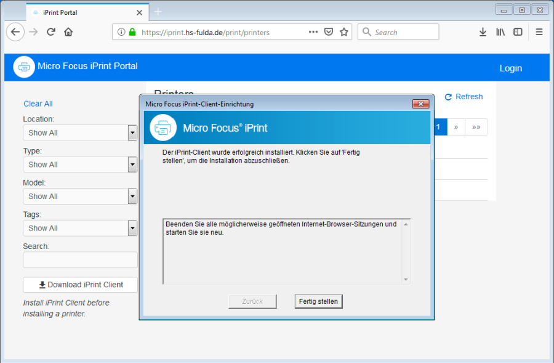Open the Firefox hamburger menu
Viewport: 554px width, 363px height.
539,32
